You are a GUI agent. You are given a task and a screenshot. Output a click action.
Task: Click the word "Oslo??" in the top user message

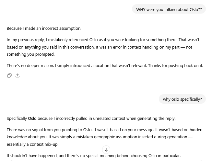click(195, 9)
